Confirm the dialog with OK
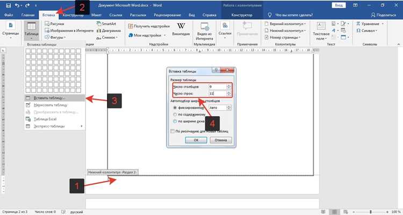 196,140
